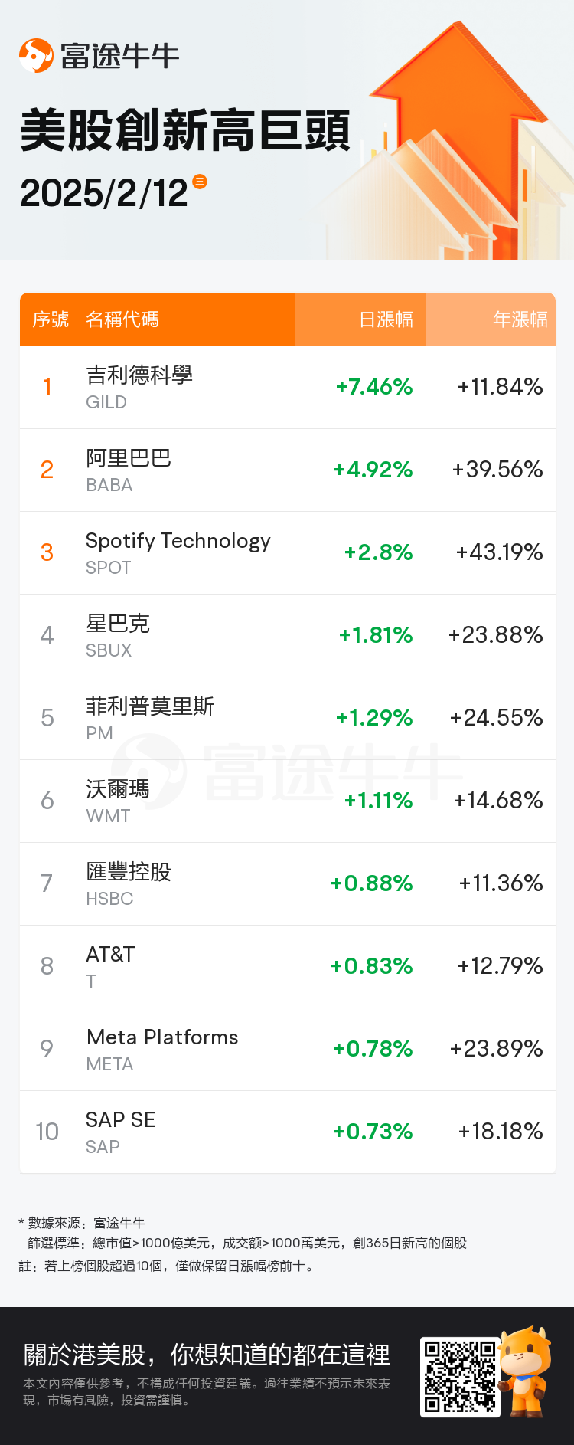This screenshot has width=574, height=1445.
Task: Open the 吉利德科學 GILD row
Action: coord(288,388)
